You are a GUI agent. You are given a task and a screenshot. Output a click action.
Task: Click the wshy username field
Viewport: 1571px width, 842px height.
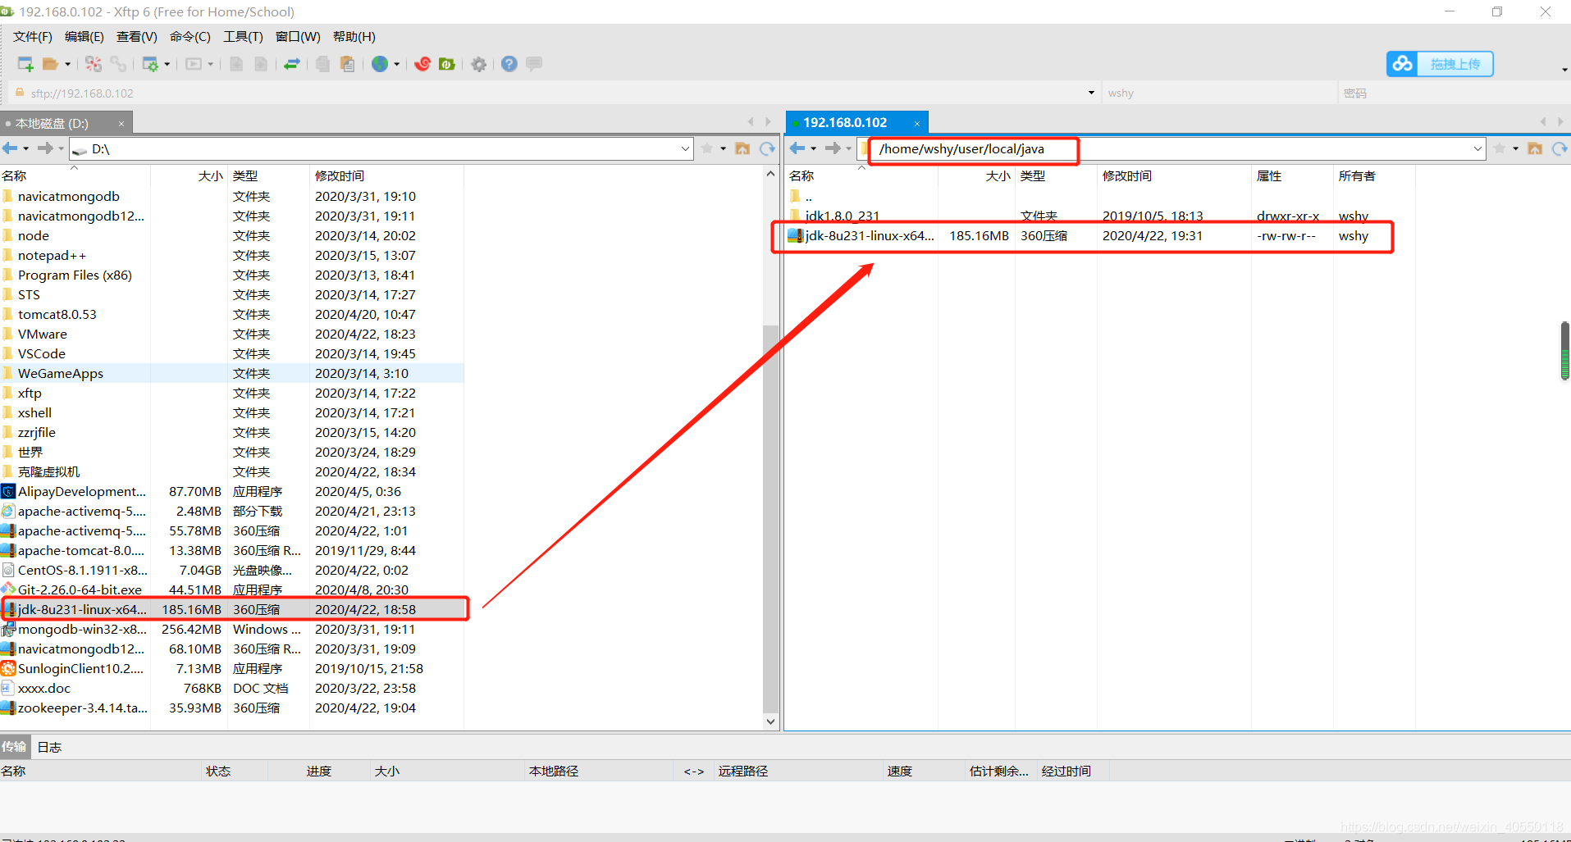(x=1219, y=93)
